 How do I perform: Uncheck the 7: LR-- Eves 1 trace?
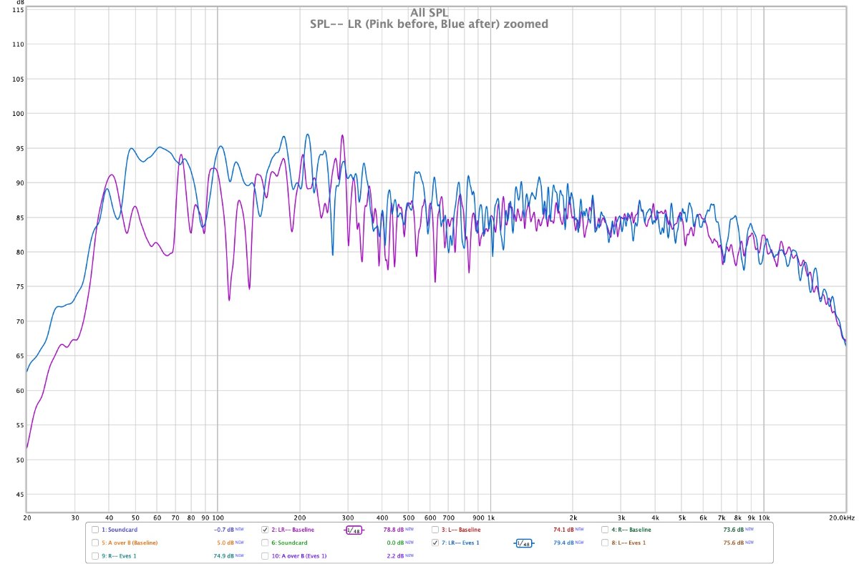[435, 543]
